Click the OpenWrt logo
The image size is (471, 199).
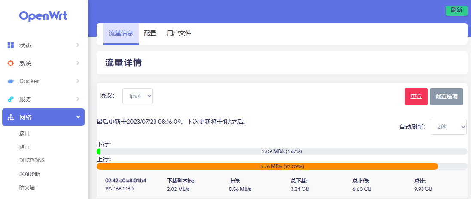pyautogui.click(x=43, y=16)
